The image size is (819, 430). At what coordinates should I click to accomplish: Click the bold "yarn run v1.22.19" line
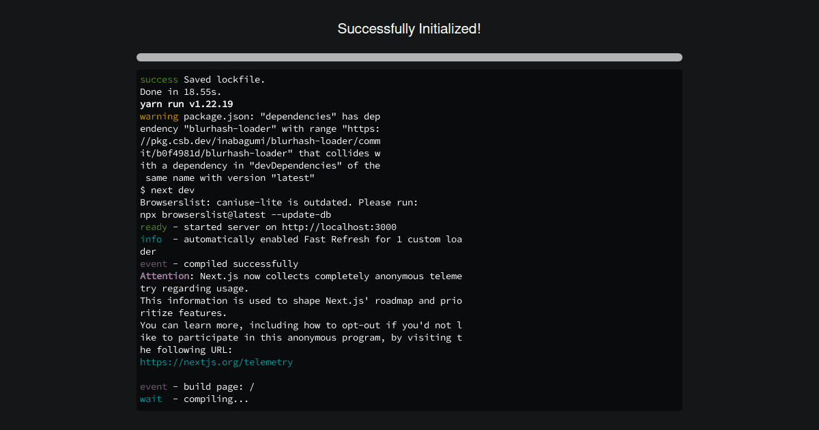click(x=186, y=104)
